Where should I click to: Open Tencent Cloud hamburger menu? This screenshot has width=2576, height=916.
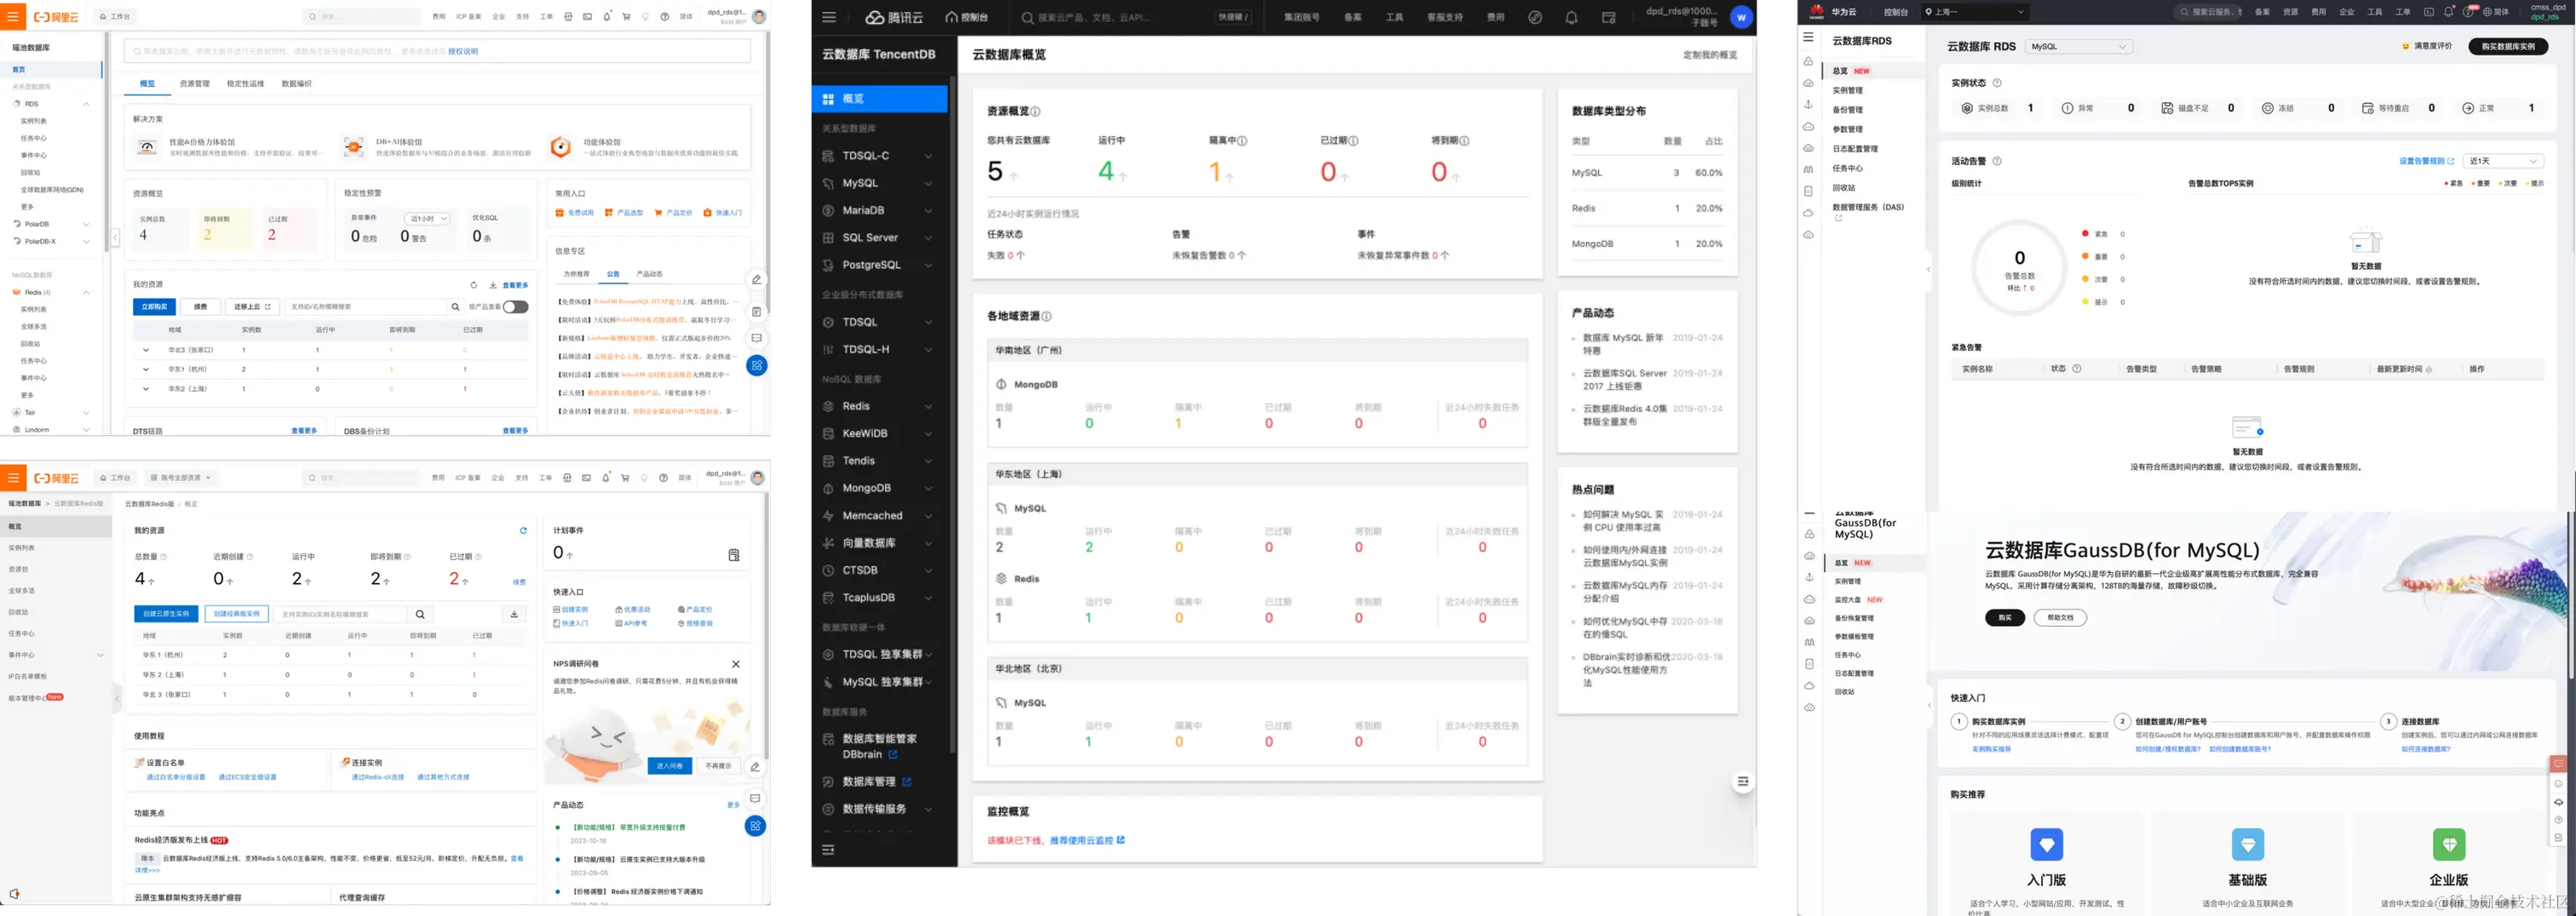click(x=829, y=17)
